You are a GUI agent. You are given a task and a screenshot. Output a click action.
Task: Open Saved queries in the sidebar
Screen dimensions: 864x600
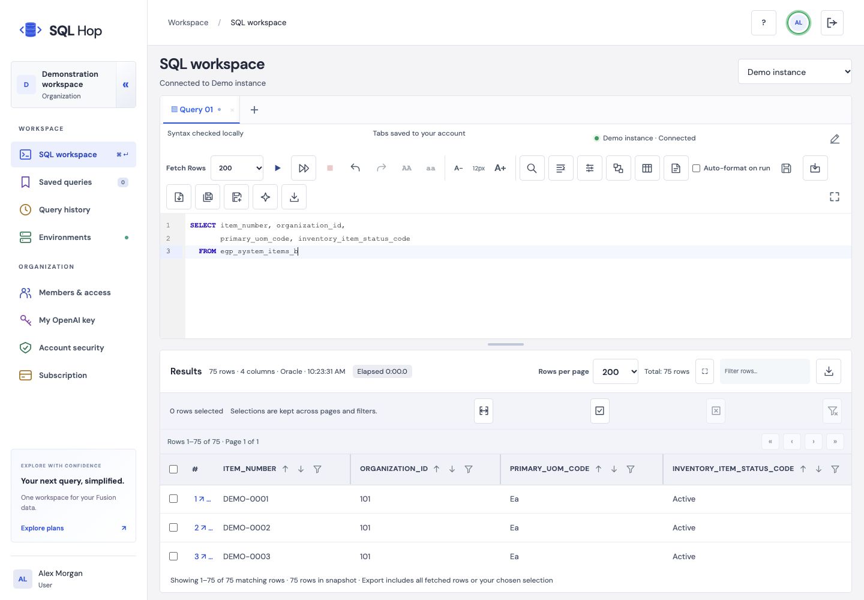pos(73,182)
